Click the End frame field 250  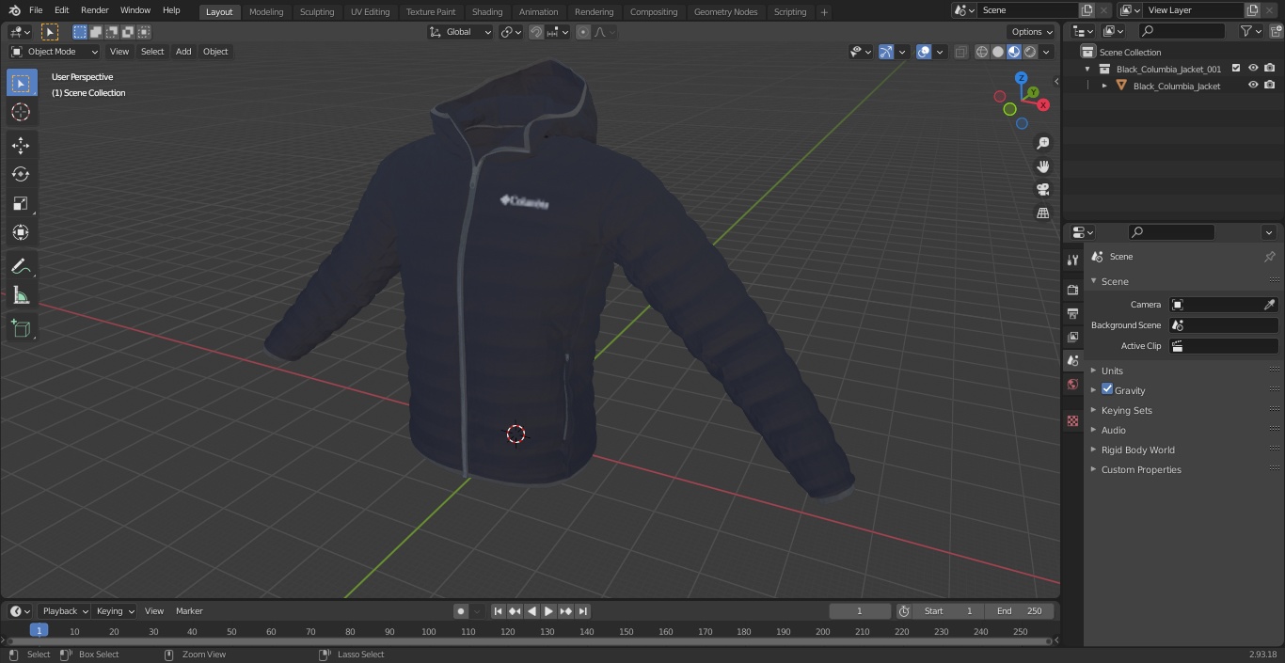tap(1020, 611)
